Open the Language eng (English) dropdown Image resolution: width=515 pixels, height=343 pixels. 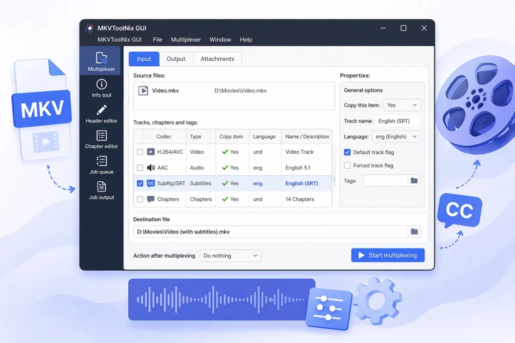396,137
